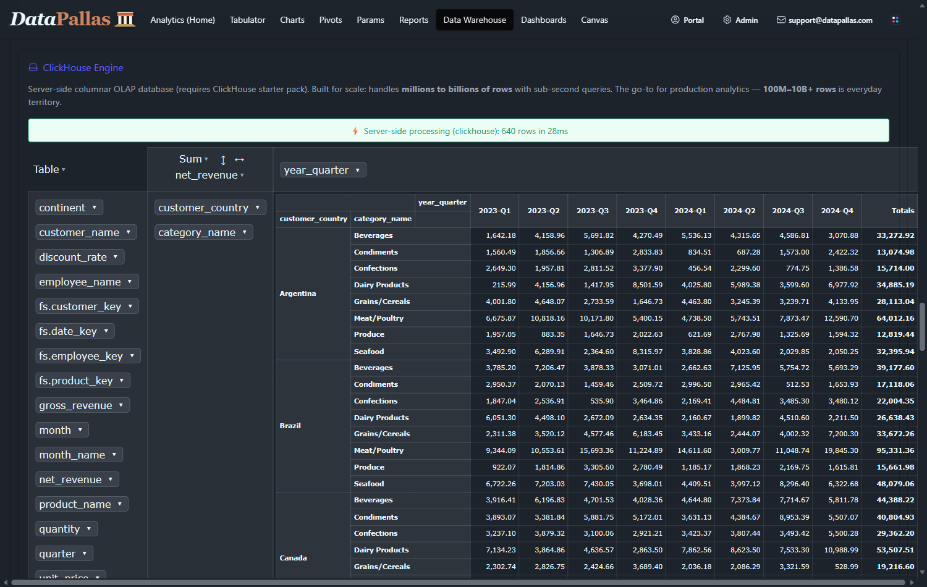This screenshot has width=927, height=587.
Task: Click the vertical page scrollbar thumb
Action: click(x=922, y=326)
